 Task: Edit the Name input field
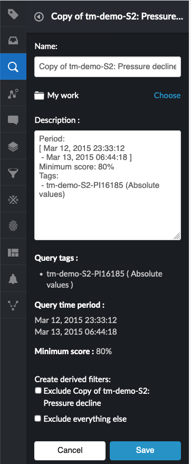tap(108, 67)
